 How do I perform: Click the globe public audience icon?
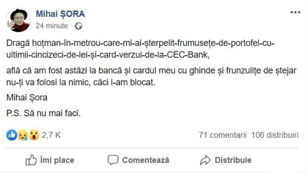click(x=79, y=26)
